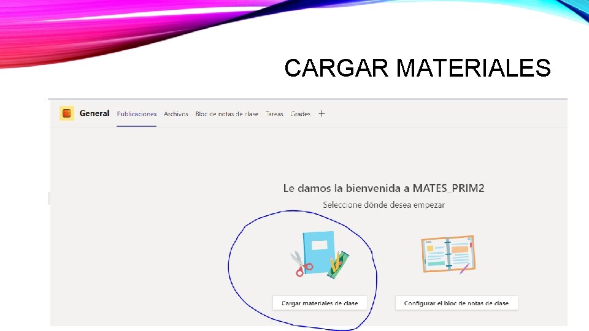
Task: Click 'Seleccione dónde desea empezar' text
Action: 383,205
